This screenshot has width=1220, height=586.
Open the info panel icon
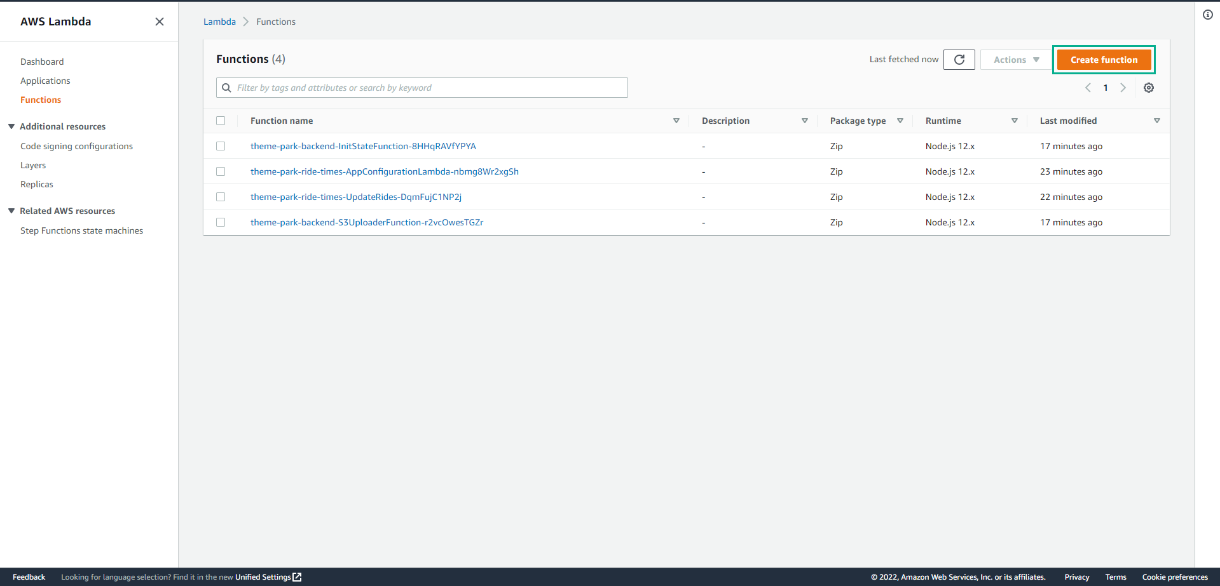pos(1208,15)
